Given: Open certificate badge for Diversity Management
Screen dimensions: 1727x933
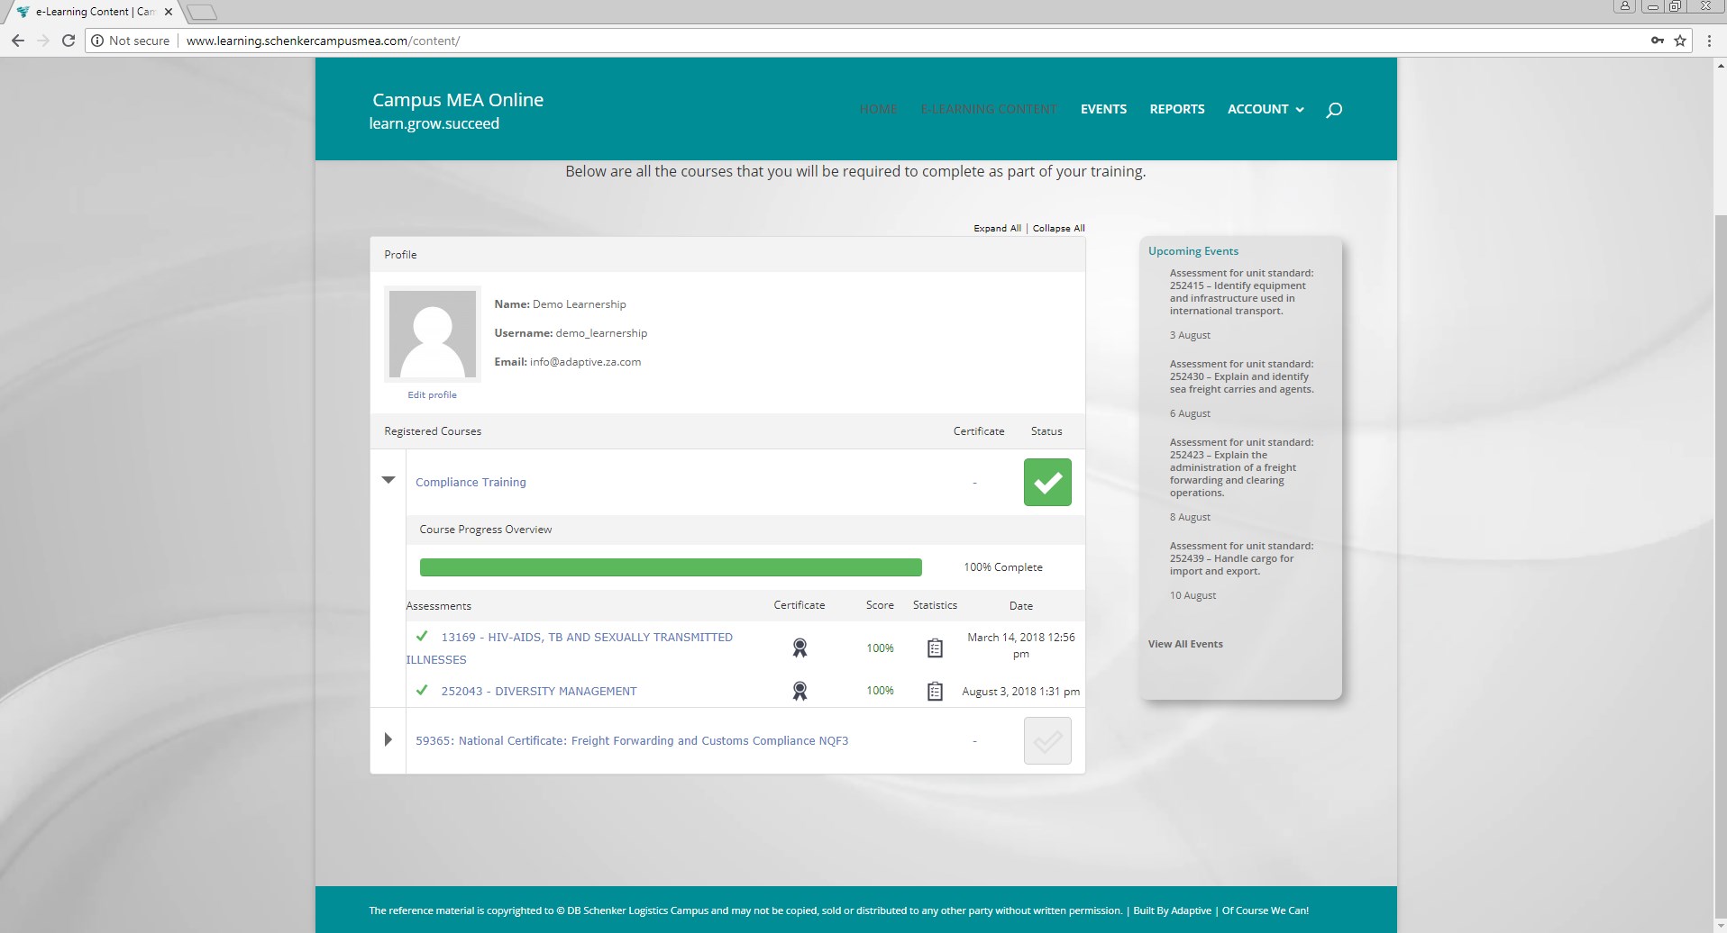Looking at the screenshot, I should pos(800,691).
